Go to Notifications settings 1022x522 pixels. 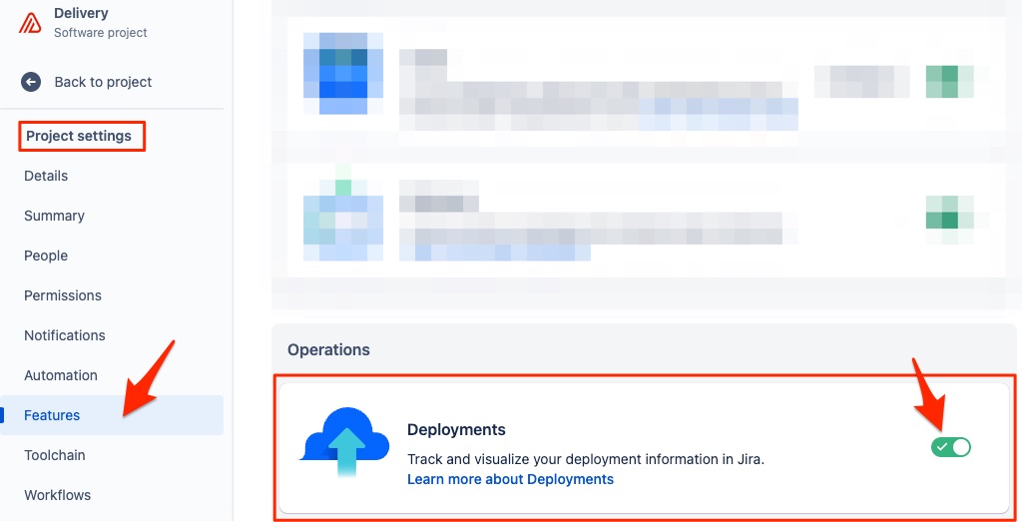point(65,335)
